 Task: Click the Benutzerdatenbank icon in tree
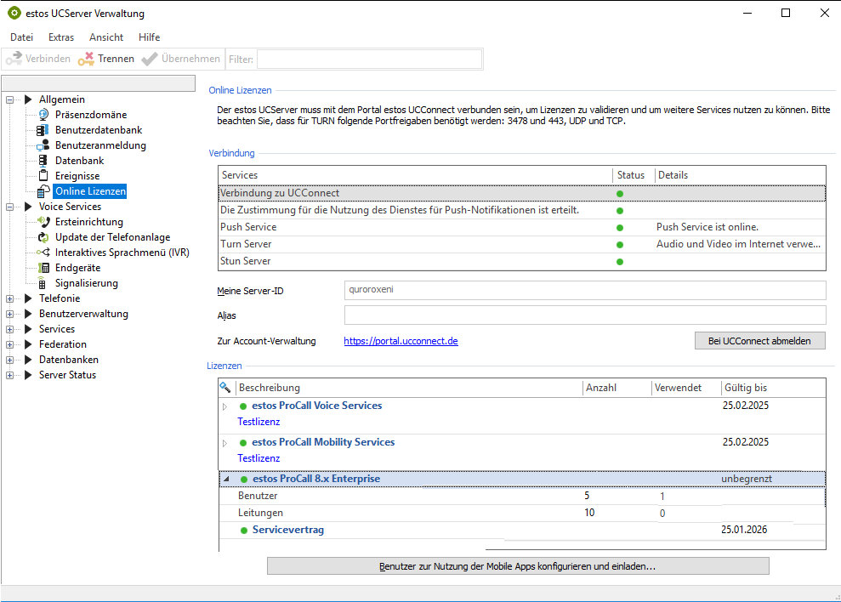[x=43, y=130]
